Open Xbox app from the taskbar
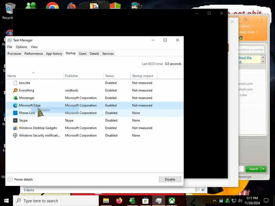This screenshot has width=275, height=206. 172,201
